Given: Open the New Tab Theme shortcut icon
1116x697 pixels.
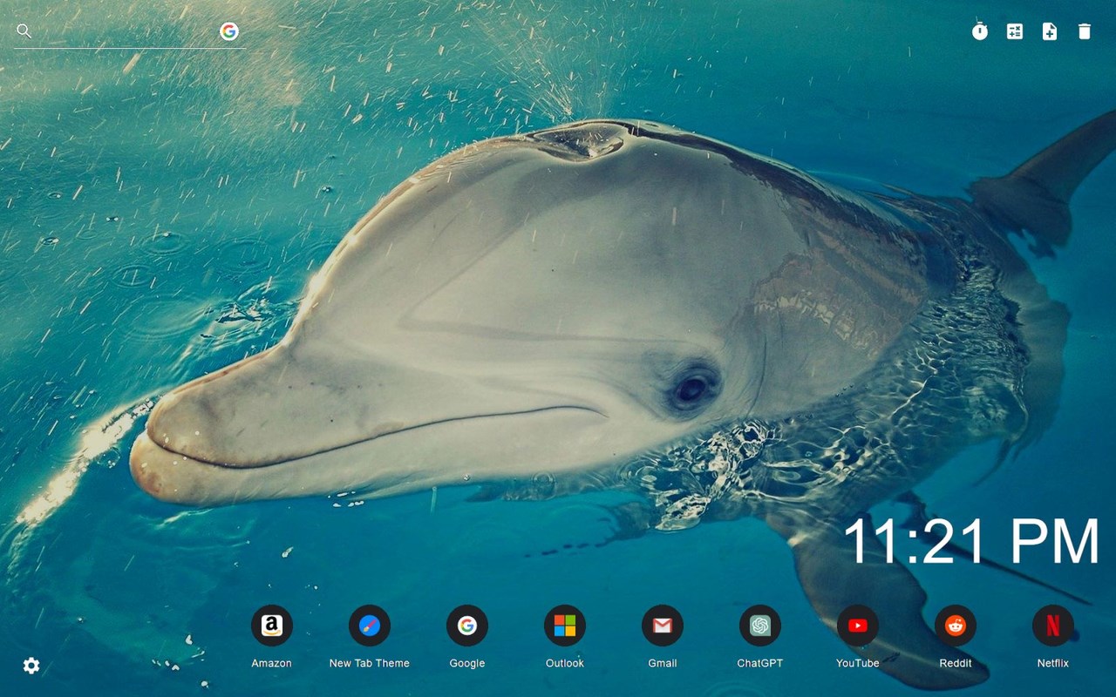Looking at the screenshot, I should pos(370,626).
